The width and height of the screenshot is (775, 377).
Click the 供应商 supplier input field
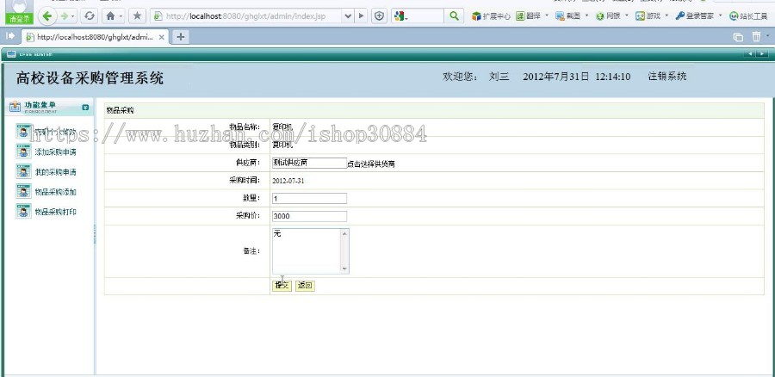(x=309, y=163)
